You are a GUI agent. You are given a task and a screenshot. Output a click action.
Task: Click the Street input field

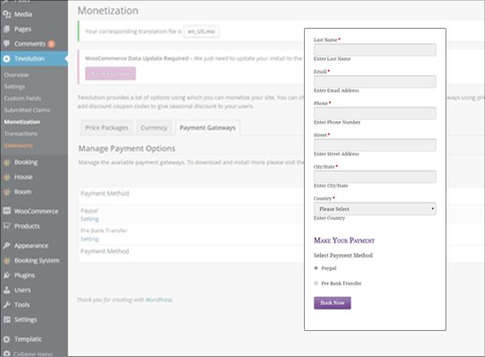pos(375,145)
